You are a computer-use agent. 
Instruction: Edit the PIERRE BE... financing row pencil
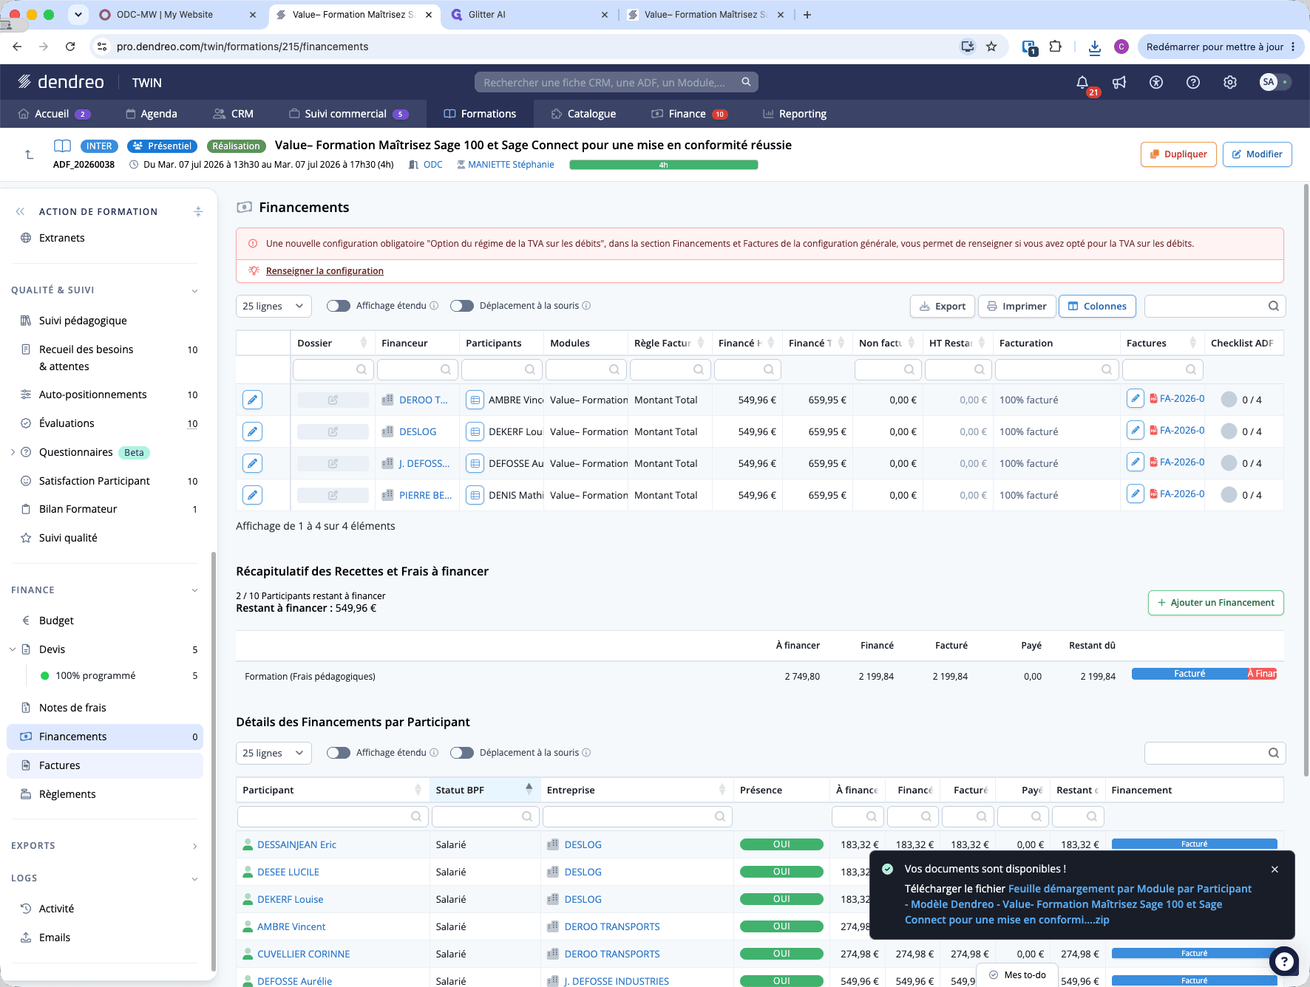253,495
